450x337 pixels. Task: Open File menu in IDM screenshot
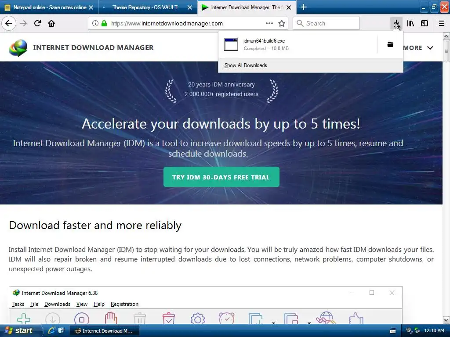pyautogui.click(x=34, y=304)
